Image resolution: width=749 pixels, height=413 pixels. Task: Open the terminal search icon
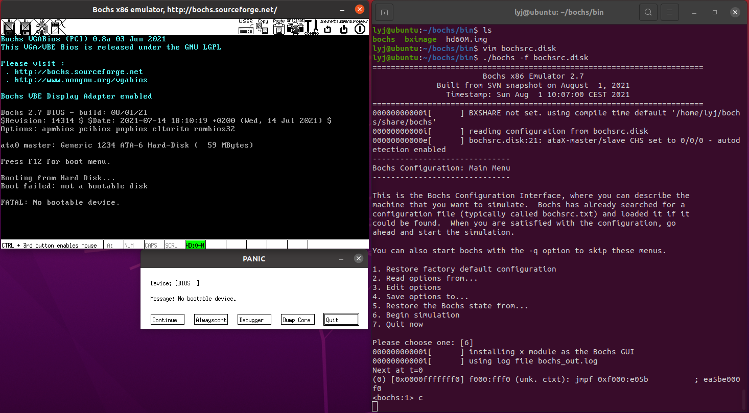[648, 12]
